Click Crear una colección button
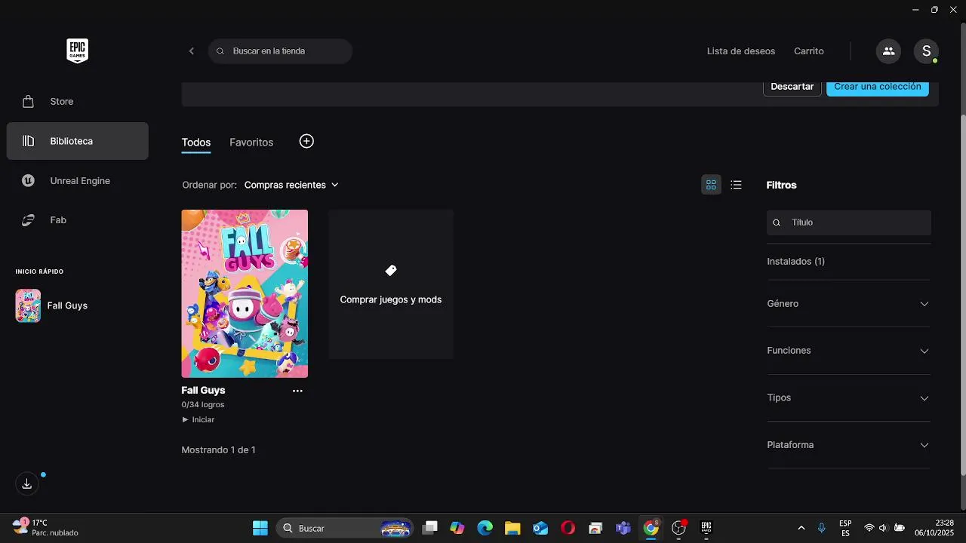 878,87
